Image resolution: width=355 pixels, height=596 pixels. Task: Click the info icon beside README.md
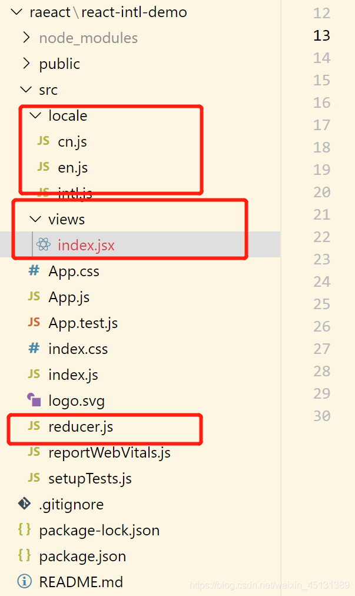(x=25, y=582)
